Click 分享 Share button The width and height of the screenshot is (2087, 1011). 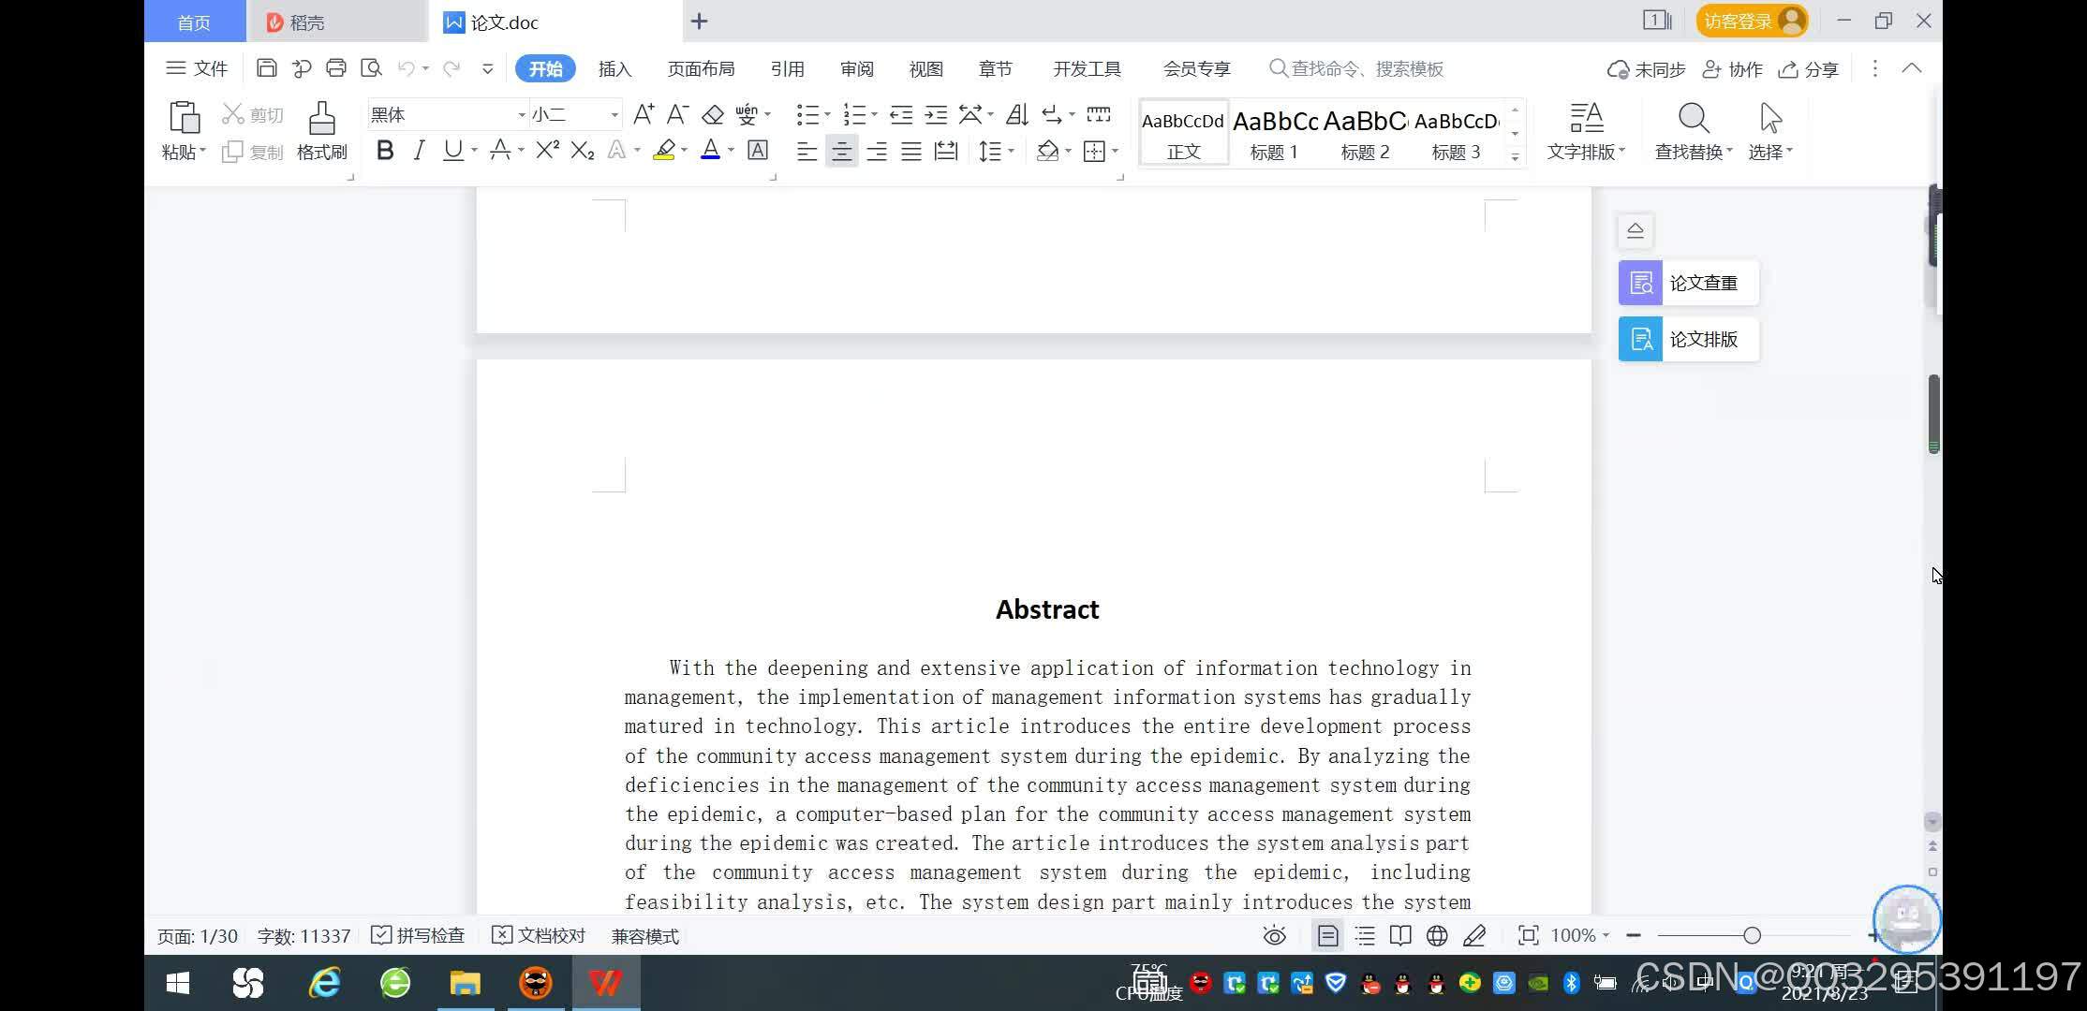tap(1809, 69)
